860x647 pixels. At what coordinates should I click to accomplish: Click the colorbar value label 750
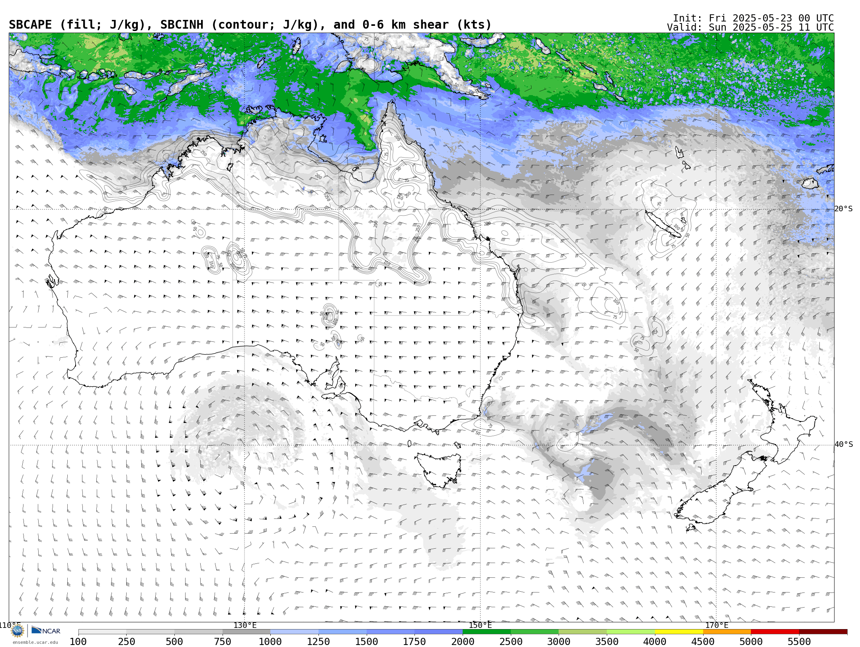[x=223, y=642]
